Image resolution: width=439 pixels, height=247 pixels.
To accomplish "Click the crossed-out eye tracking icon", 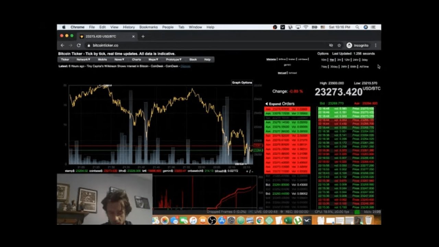I will point(331,45).
